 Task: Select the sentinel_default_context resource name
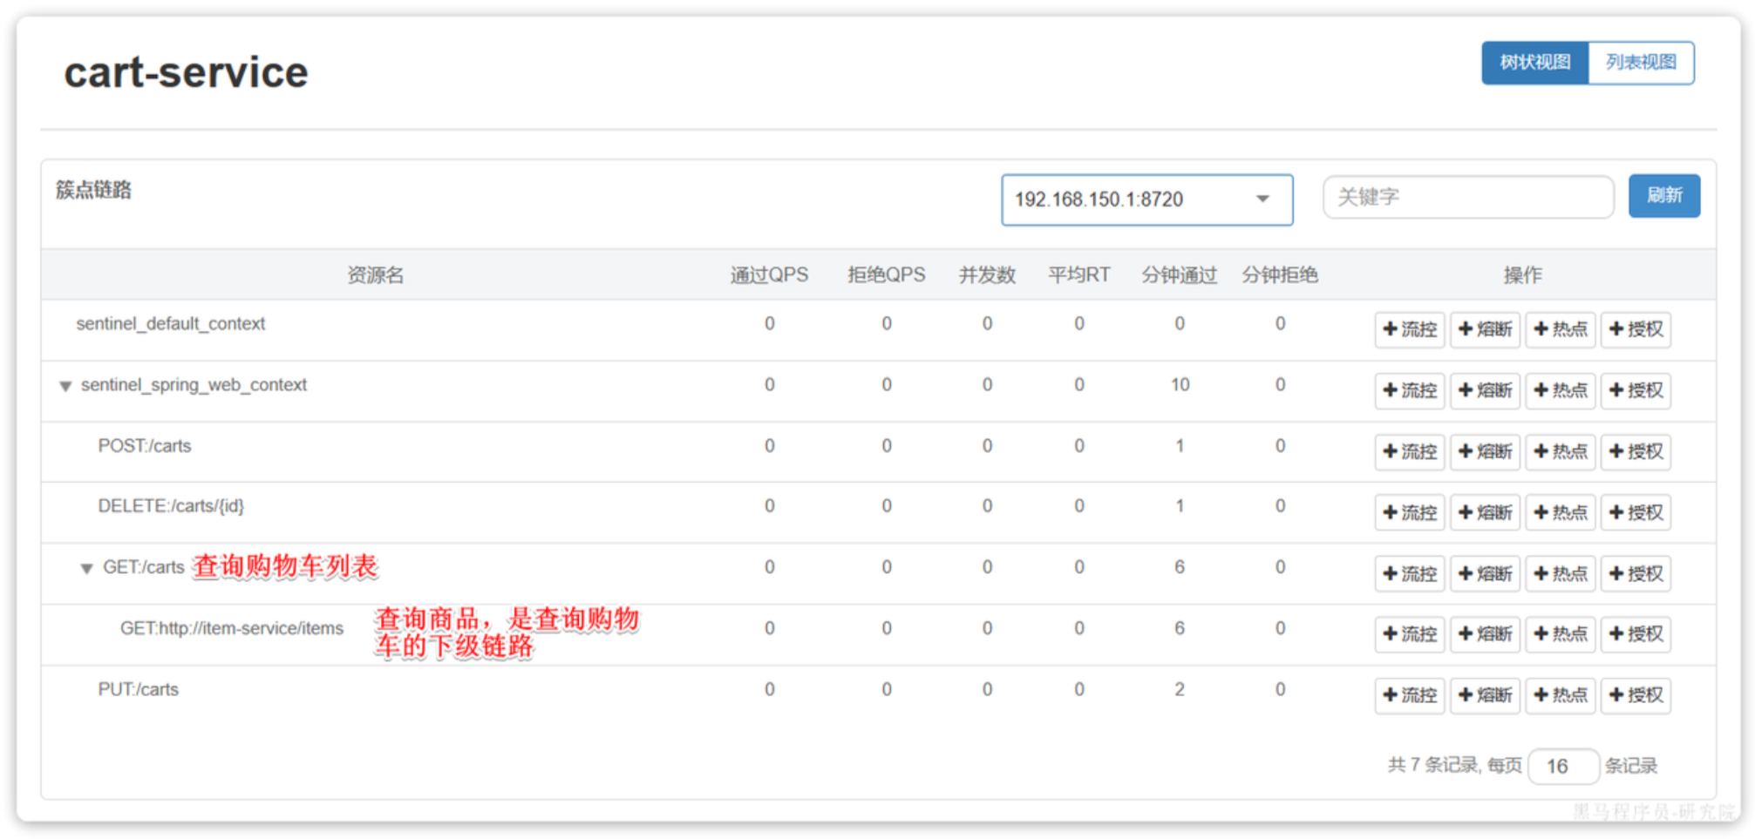[170, 324]
